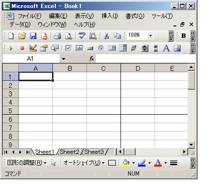The image size is (207, 184).
Task: Click the Permission restricted document icon
Action: 44,36
